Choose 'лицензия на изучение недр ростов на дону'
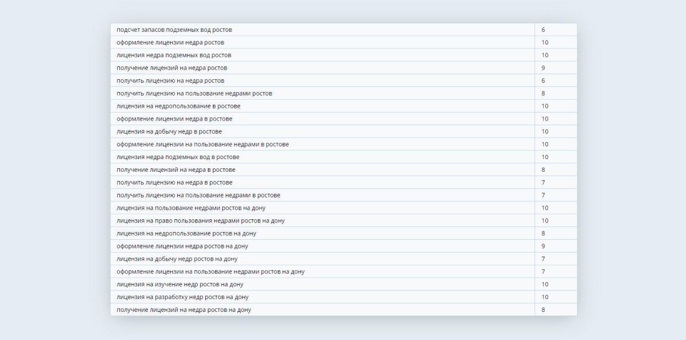The height and width of the screenshot is (340, 686). [x=180, y=285]
